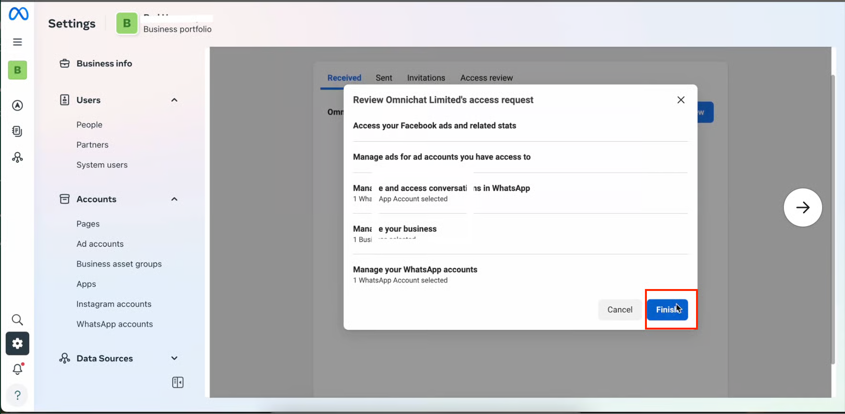Collapse the Users section
Viewport: 845px width, 414px height.
174,100
